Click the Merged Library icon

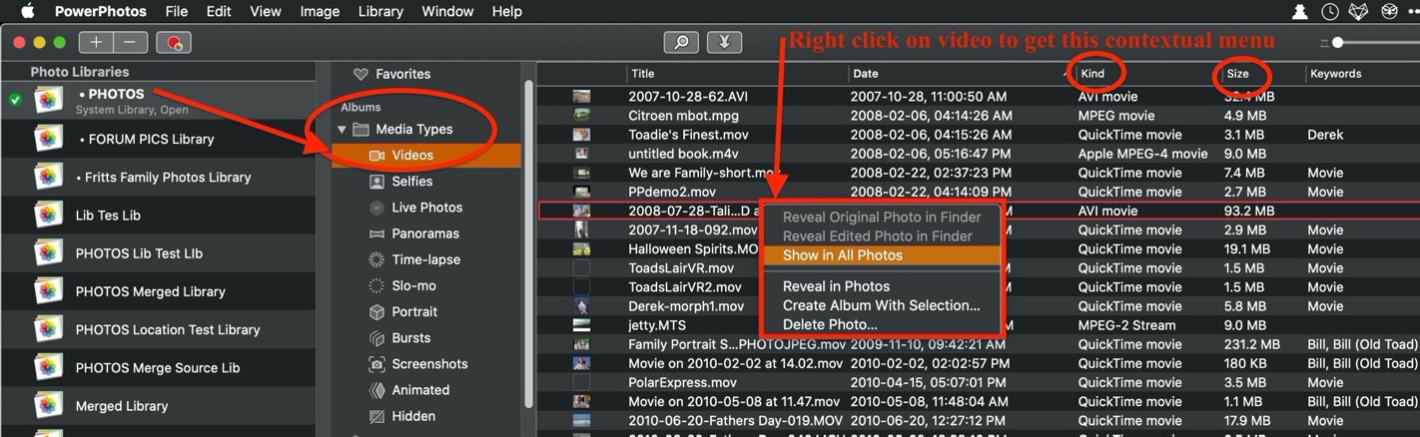click(48, 405)
